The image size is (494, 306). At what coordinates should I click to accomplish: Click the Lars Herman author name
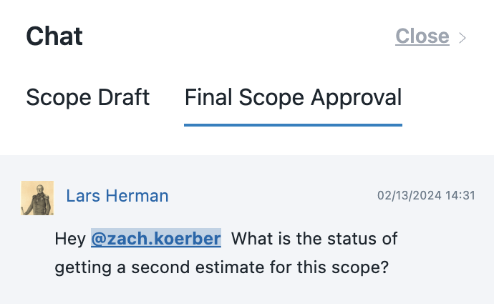pyautogui.click(x=117, y=196)
